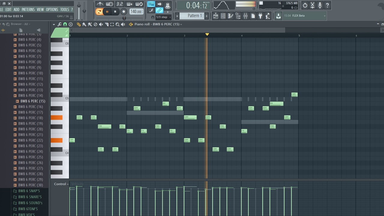This screenshot has width=384, height=216.
Task: Pause playback with the pause button
Action: [x=107, y=12]
